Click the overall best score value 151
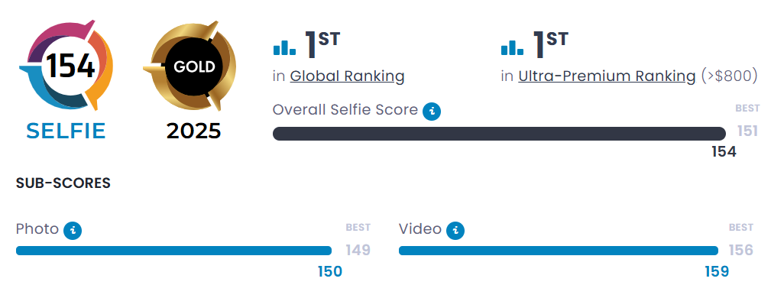This screenshot has width=771, height=298. click(747, 131)
